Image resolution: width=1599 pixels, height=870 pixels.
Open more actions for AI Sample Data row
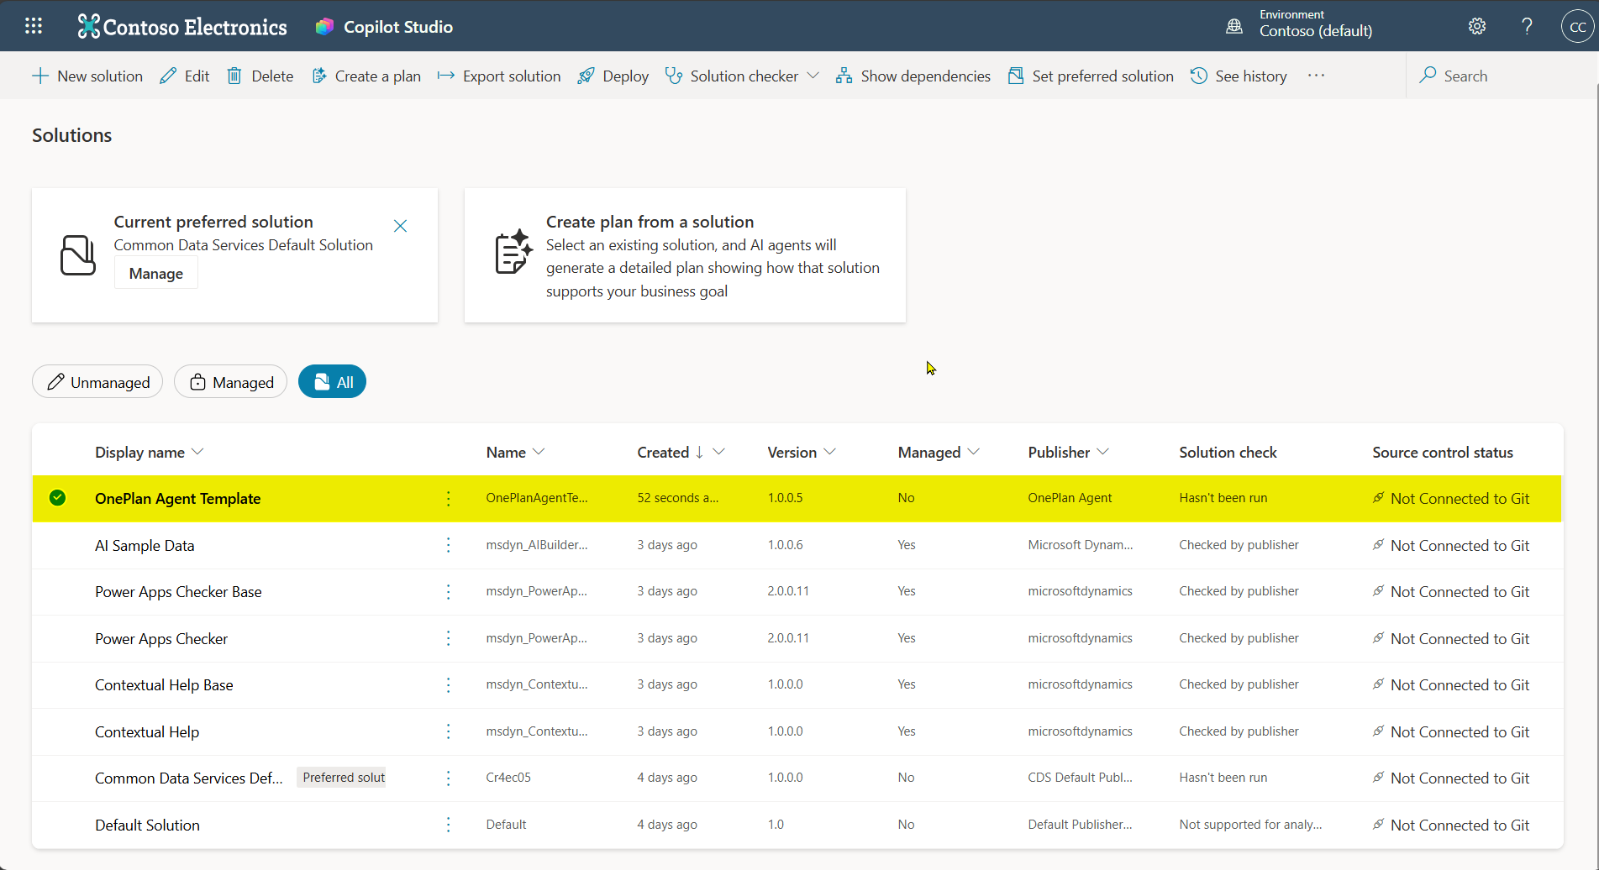(x=449, y=545)
